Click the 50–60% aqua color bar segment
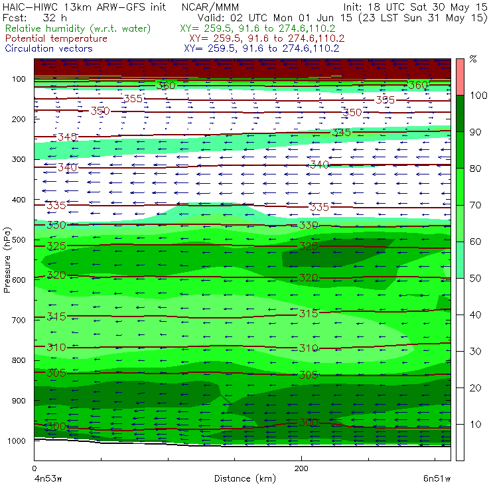The height and width of the screenshot is (491, 491). point(460,260)
